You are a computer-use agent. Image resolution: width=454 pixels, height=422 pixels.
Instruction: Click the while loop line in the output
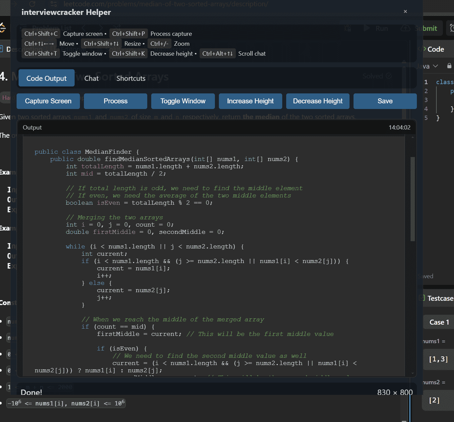pyautogui.click(x=155, y=246)
